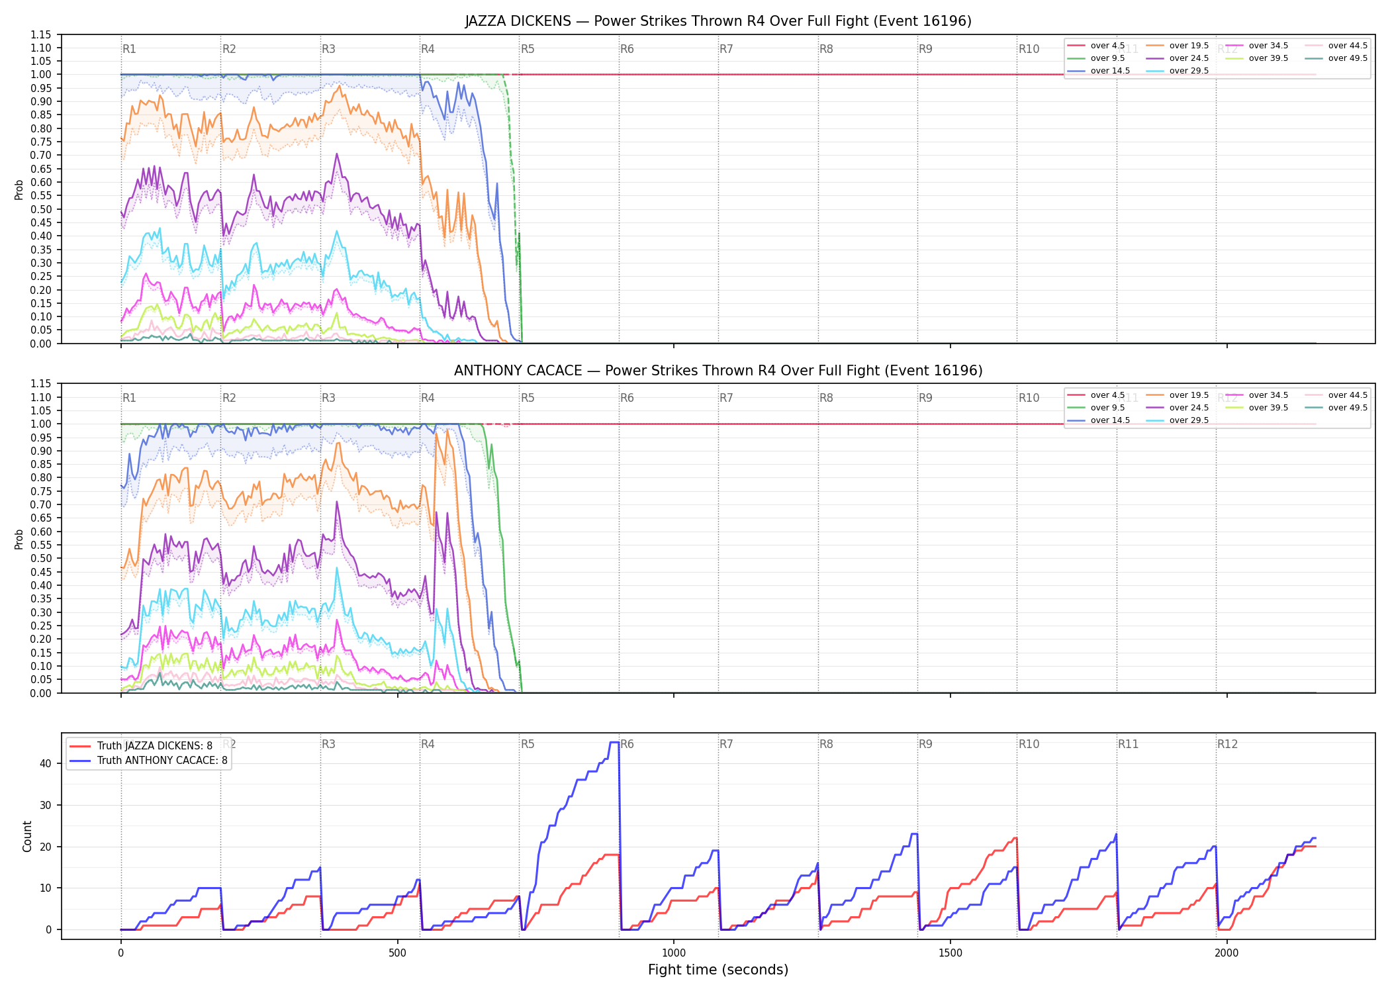Viewport: 1390px width, 993px height.
Task: Select the R1 round label in Cacace chart
Action: [x=129, y=398]
